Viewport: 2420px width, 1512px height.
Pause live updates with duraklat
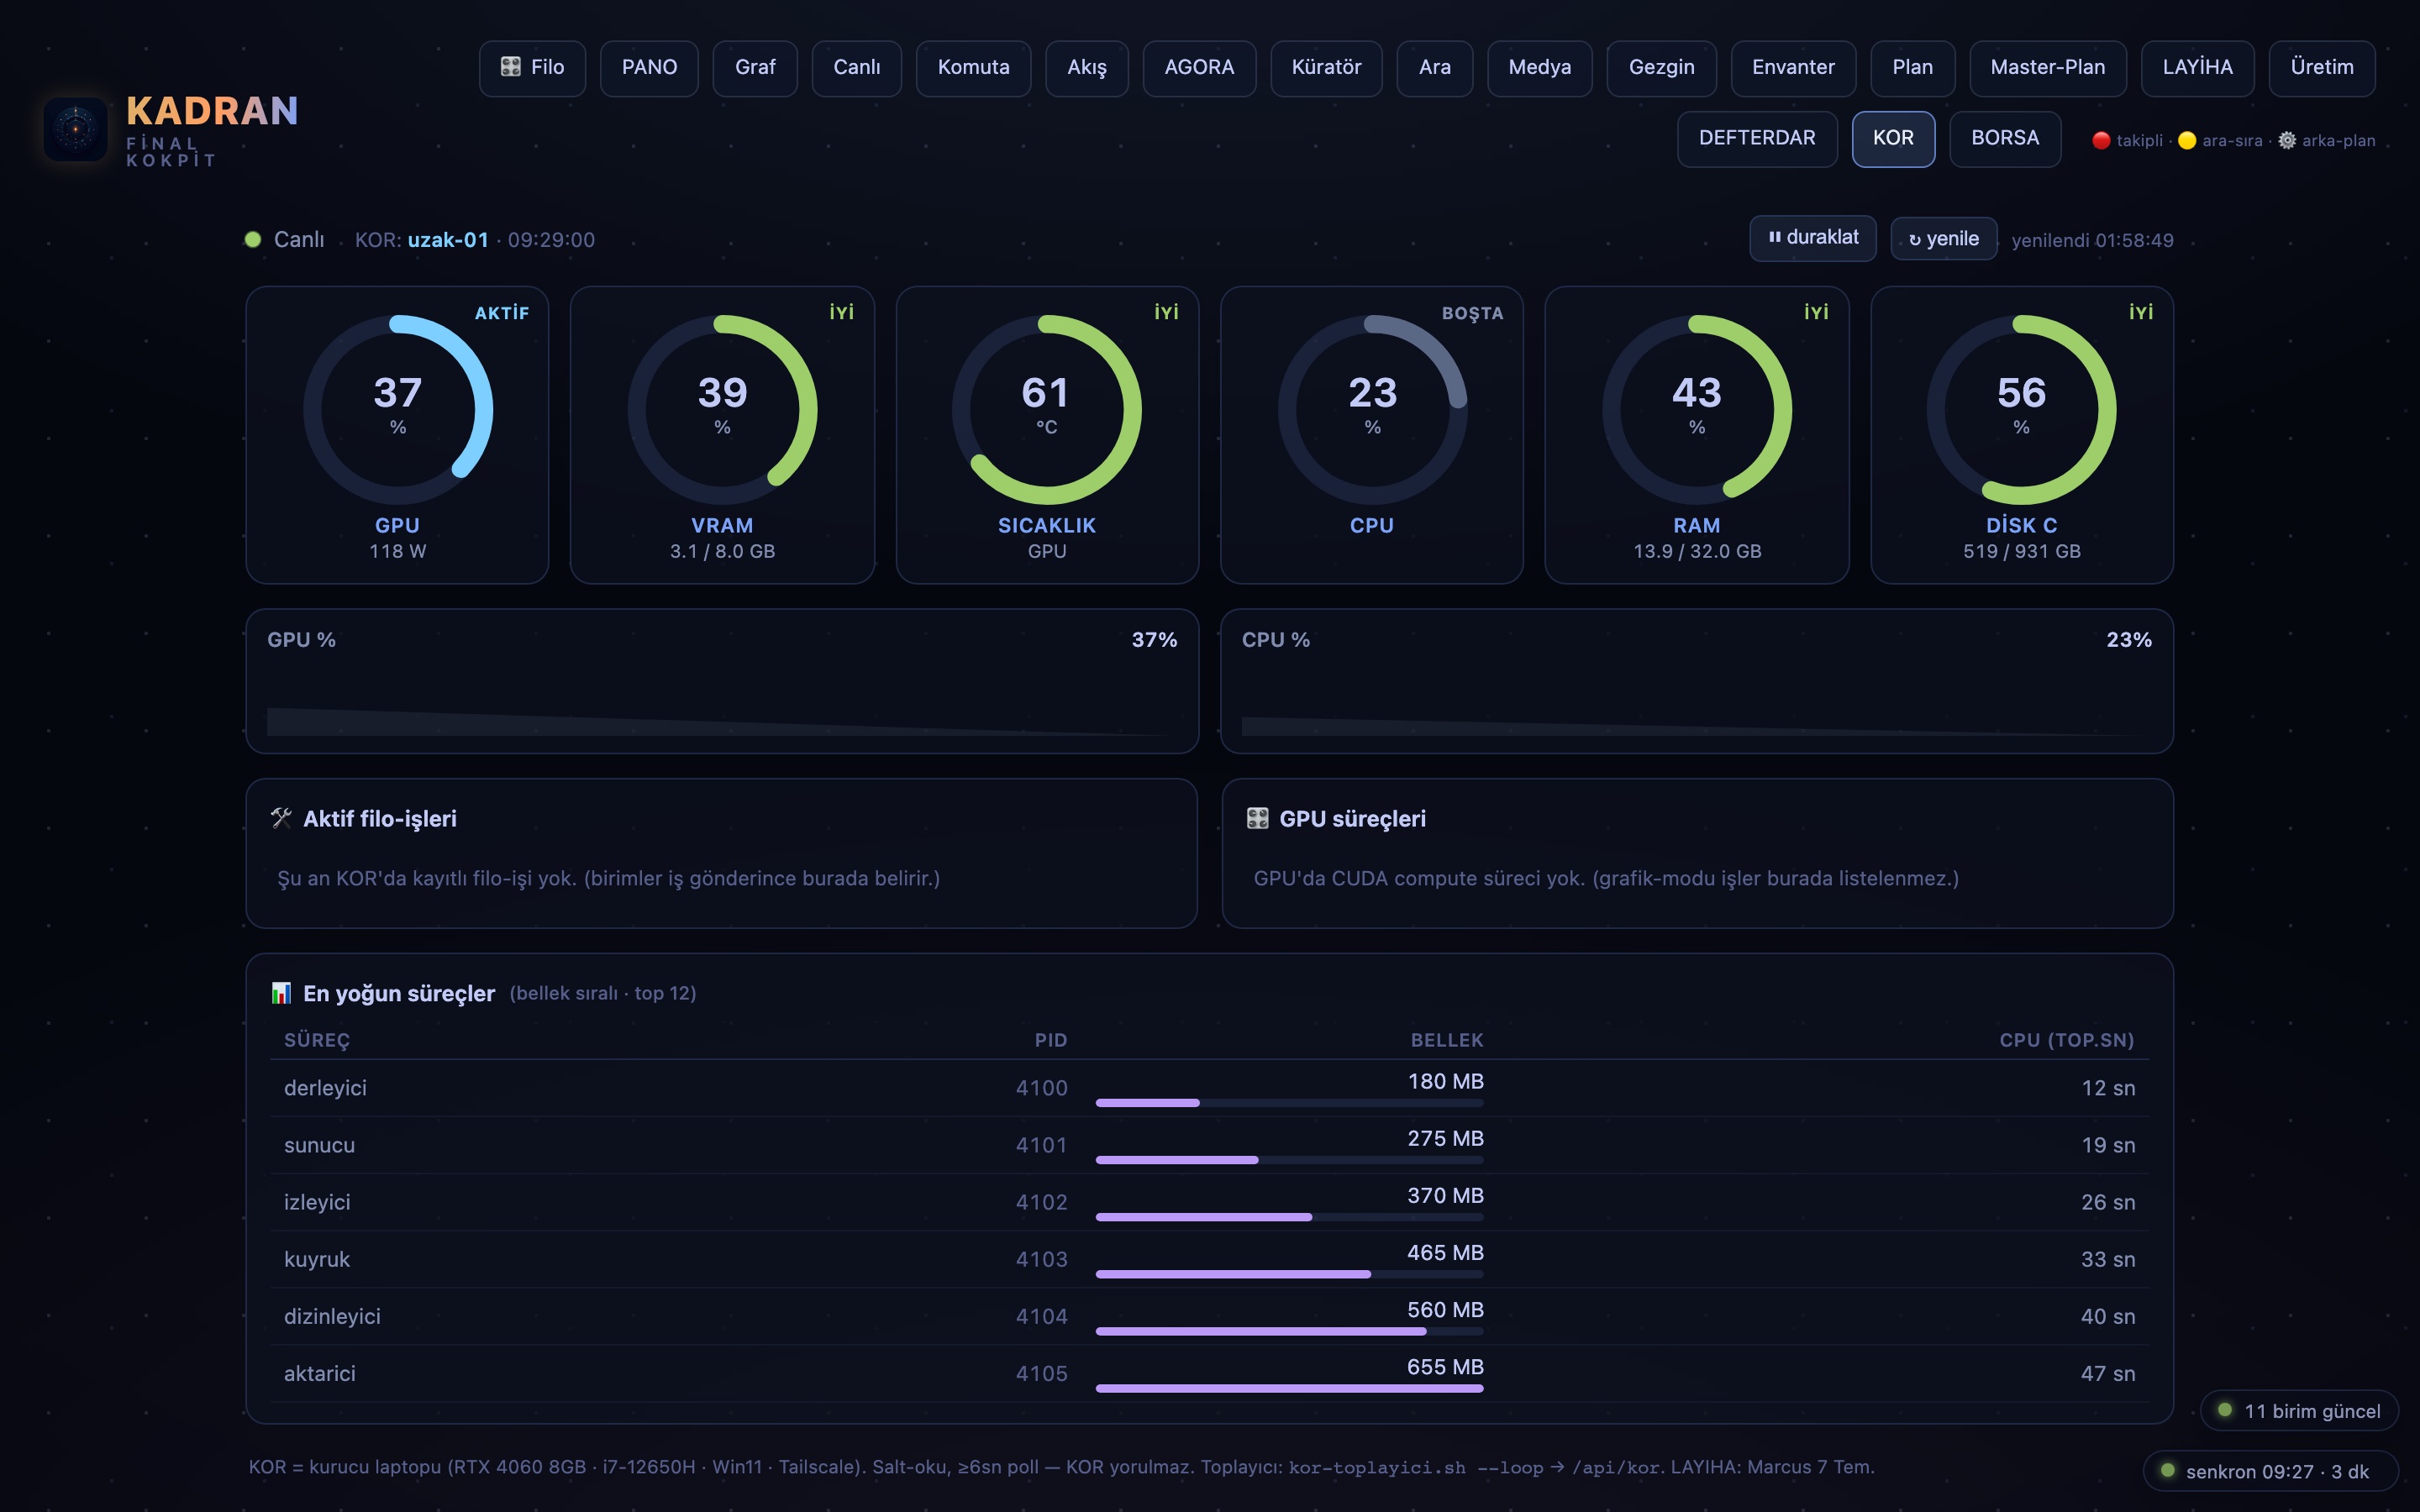[1812, 239]
